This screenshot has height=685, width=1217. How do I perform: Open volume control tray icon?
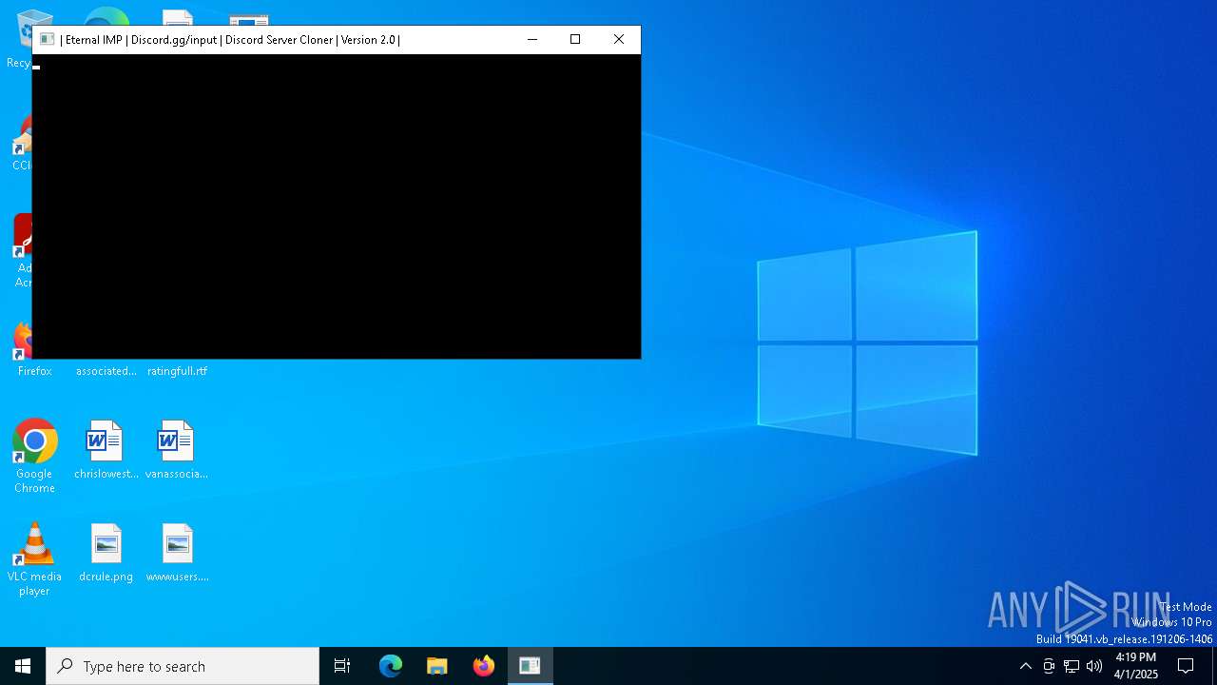[x=1094, y=666]
